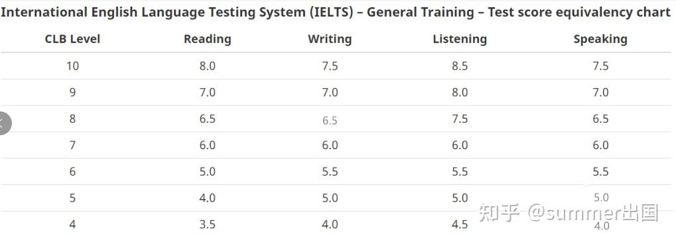676x240 pixels.
Task: Click the Speaking column header
Action: point(600,39)
